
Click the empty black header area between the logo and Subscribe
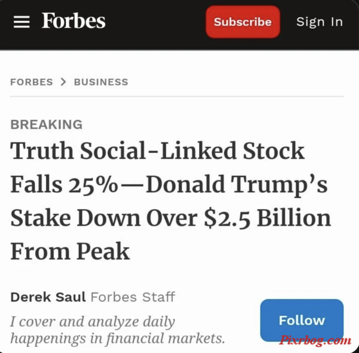click(156, 22)
